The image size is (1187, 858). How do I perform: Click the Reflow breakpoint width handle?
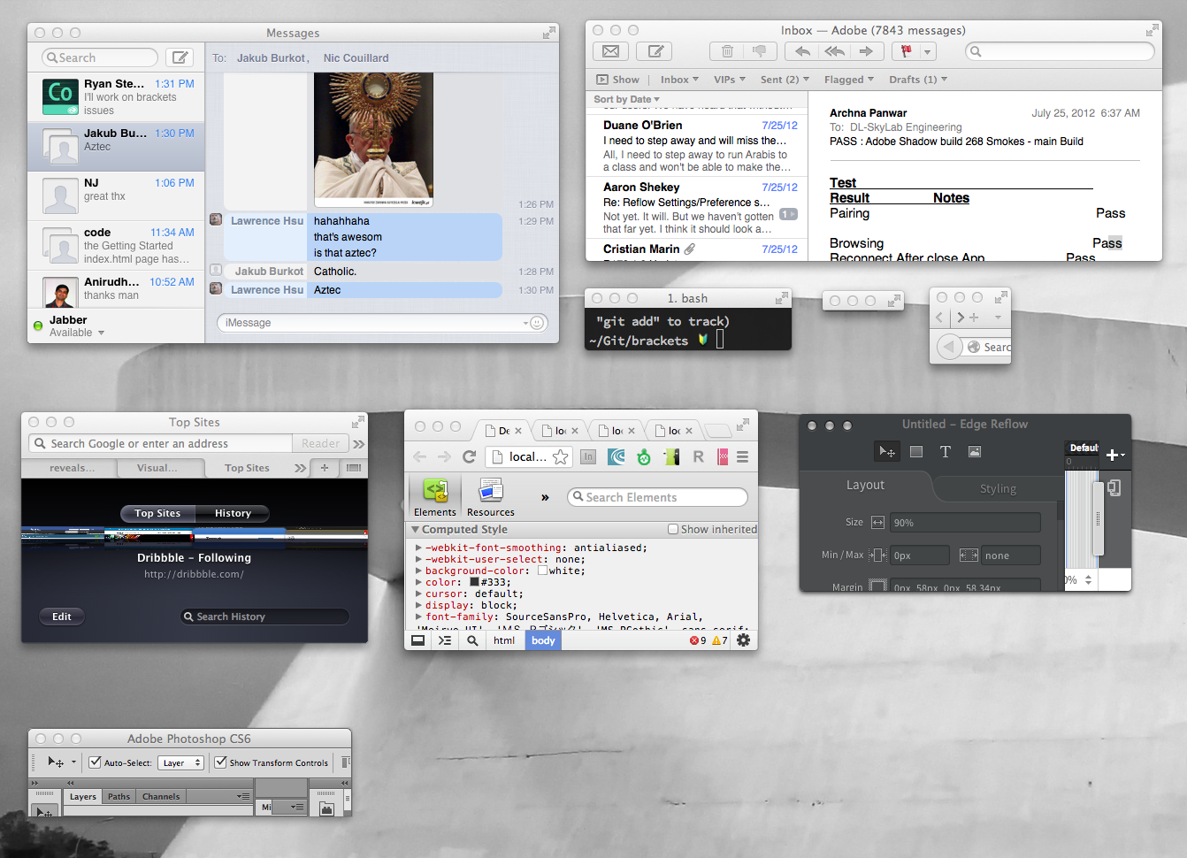pos(1098,518)
